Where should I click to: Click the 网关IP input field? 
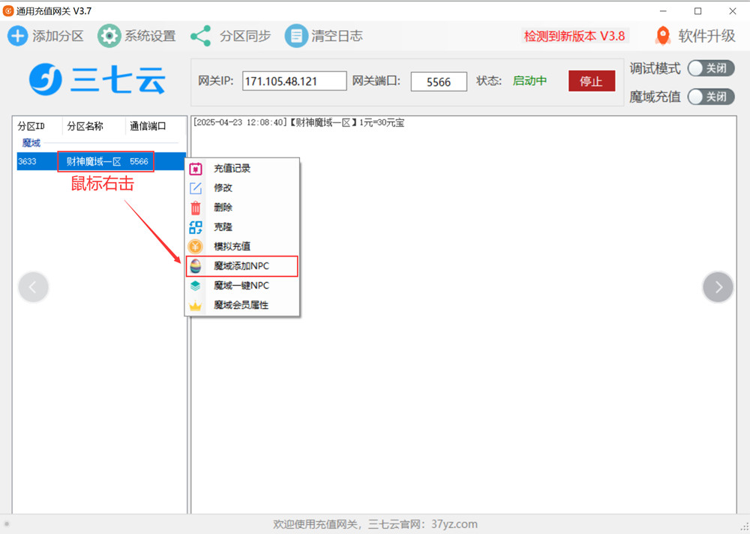(294, 81)
